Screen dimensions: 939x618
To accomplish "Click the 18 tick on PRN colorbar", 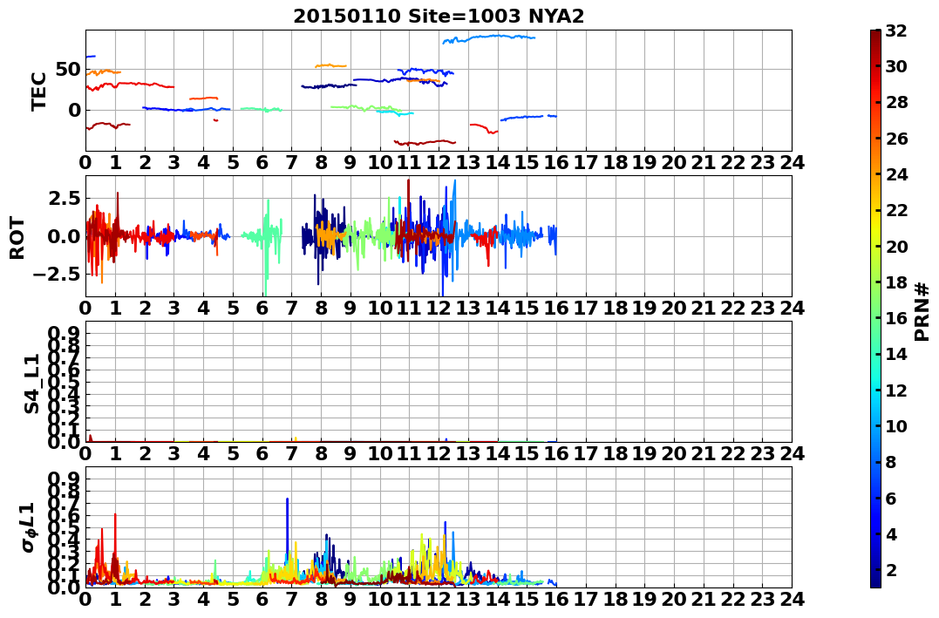I will [x=896, y=282].
